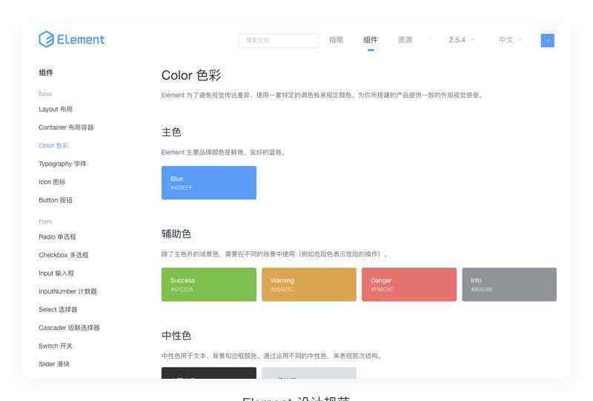Viewport: 593px width, 401px height.
Task: Click the 组件 sidebar title
Action: tap(46, 72)
